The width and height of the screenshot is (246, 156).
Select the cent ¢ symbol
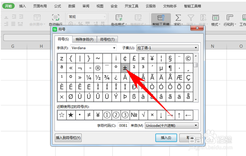pos(125,59)
